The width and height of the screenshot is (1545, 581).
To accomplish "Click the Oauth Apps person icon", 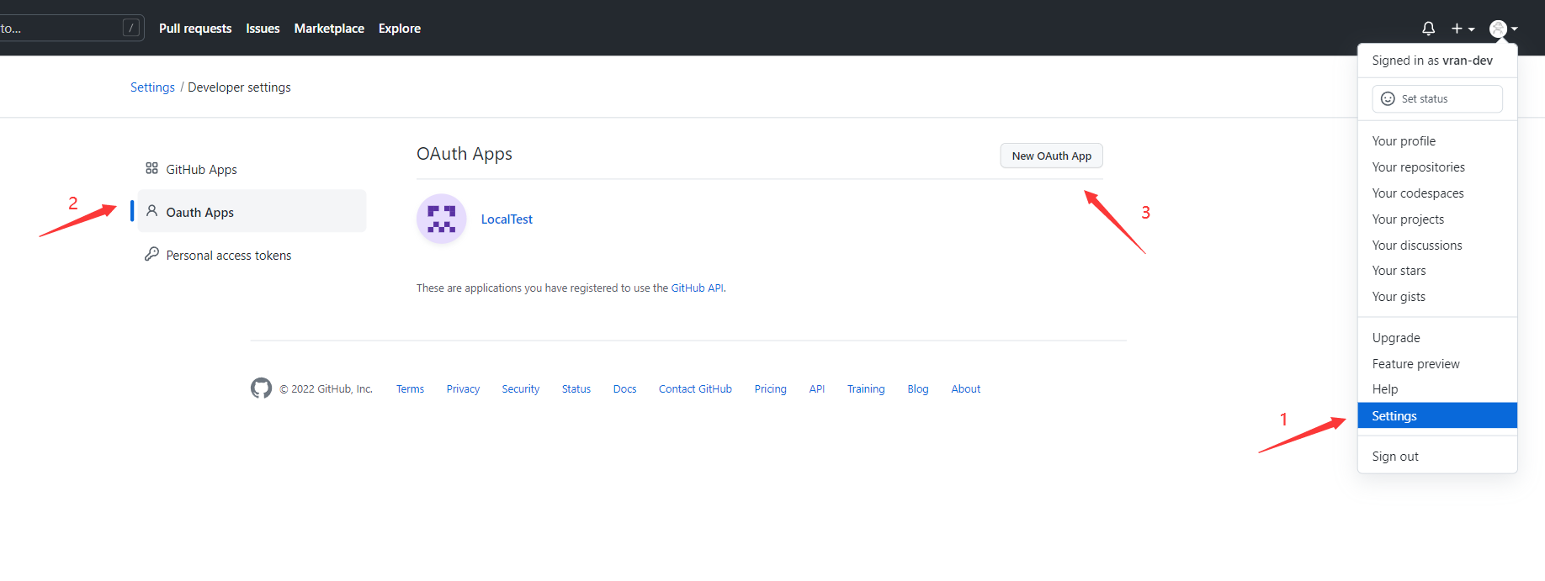I will coord(151,211).
